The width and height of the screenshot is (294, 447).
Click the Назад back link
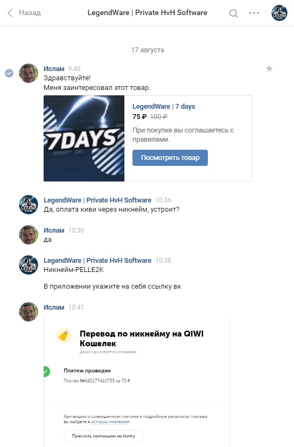[x=30, y=13]
